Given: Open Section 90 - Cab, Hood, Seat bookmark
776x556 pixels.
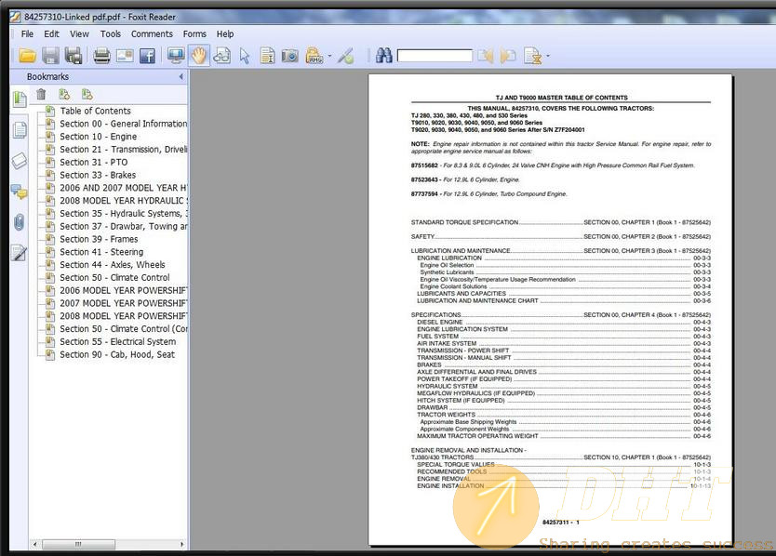Looking at the screenshot, I should (x=117, y=354).
